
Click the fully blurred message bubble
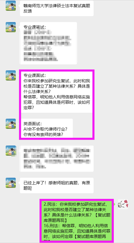pos(57,158)
